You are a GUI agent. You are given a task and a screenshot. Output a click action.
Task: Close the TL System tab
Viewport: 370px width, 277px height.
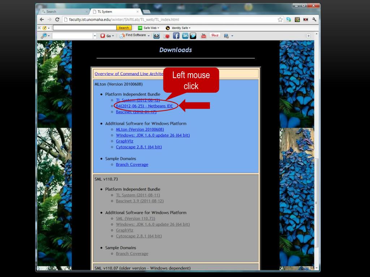(138, 12)
